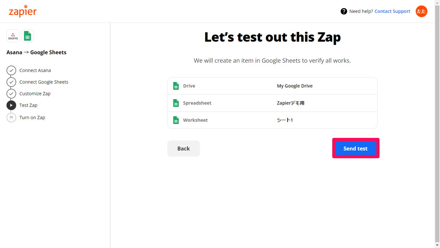The width and height of the screenshot is (440, 248).
Task: Click the Back button
Action: 183,149
